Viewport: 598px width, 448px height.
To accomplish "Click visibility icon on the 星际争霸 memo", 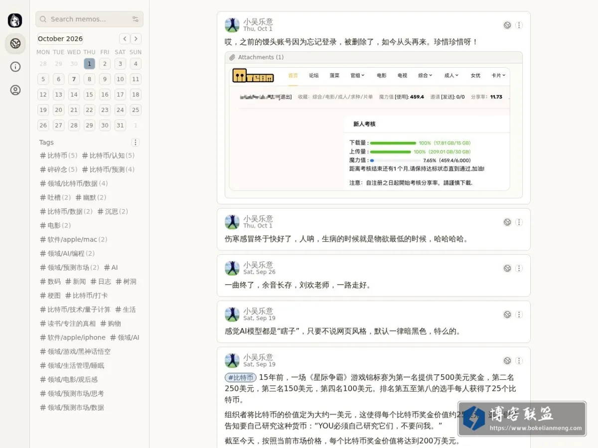I will [x=507, y=361].
